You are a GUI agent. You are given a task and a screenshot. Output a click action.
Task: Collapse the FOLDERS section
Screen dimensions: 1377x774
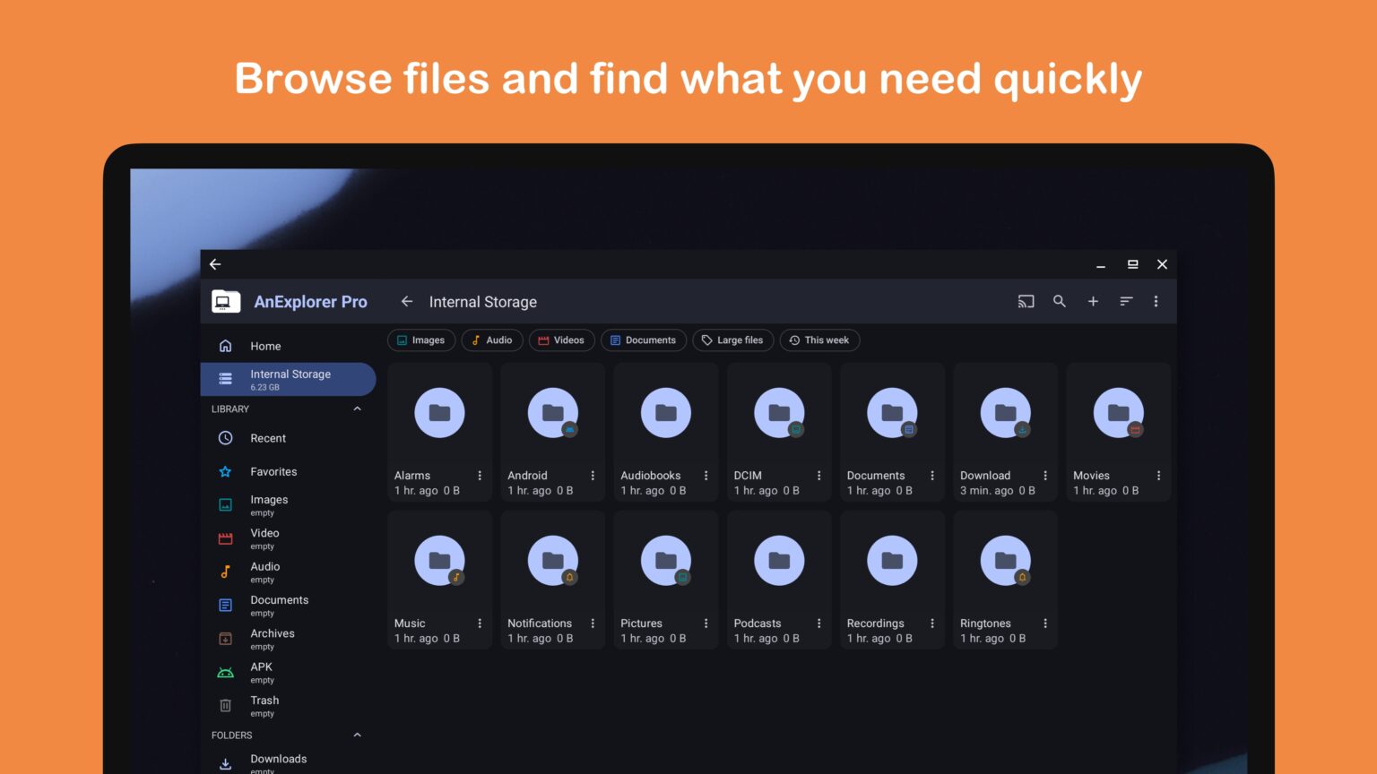[x=357, y=735]
